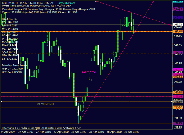The width and height of the screenshot is (184, 135).
Task: Select the S2=137.5567 pivot label
Action: 10,52
